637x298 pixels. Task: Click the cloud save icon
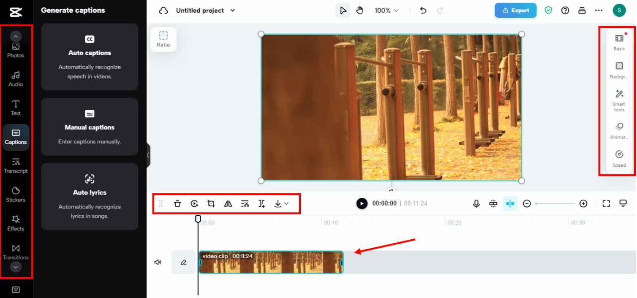click(x=163, y=11)
